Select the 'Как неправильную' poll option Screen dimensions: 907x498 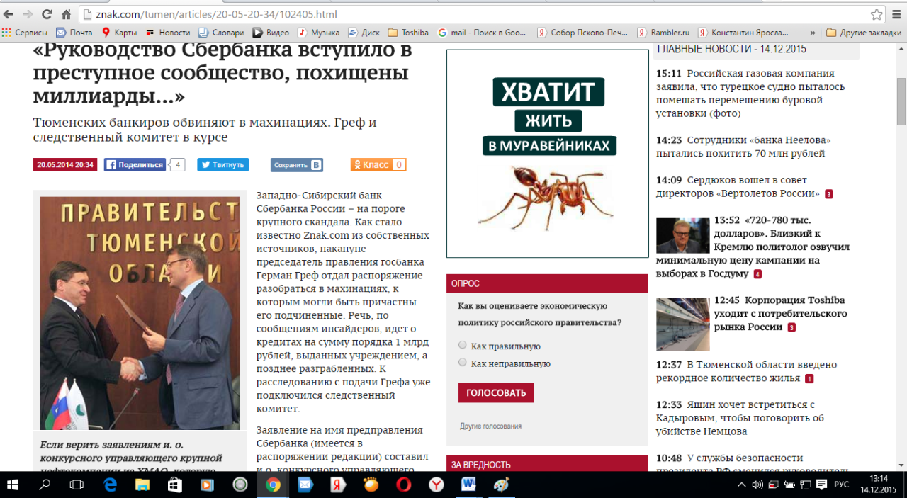(x=463, y=363)
